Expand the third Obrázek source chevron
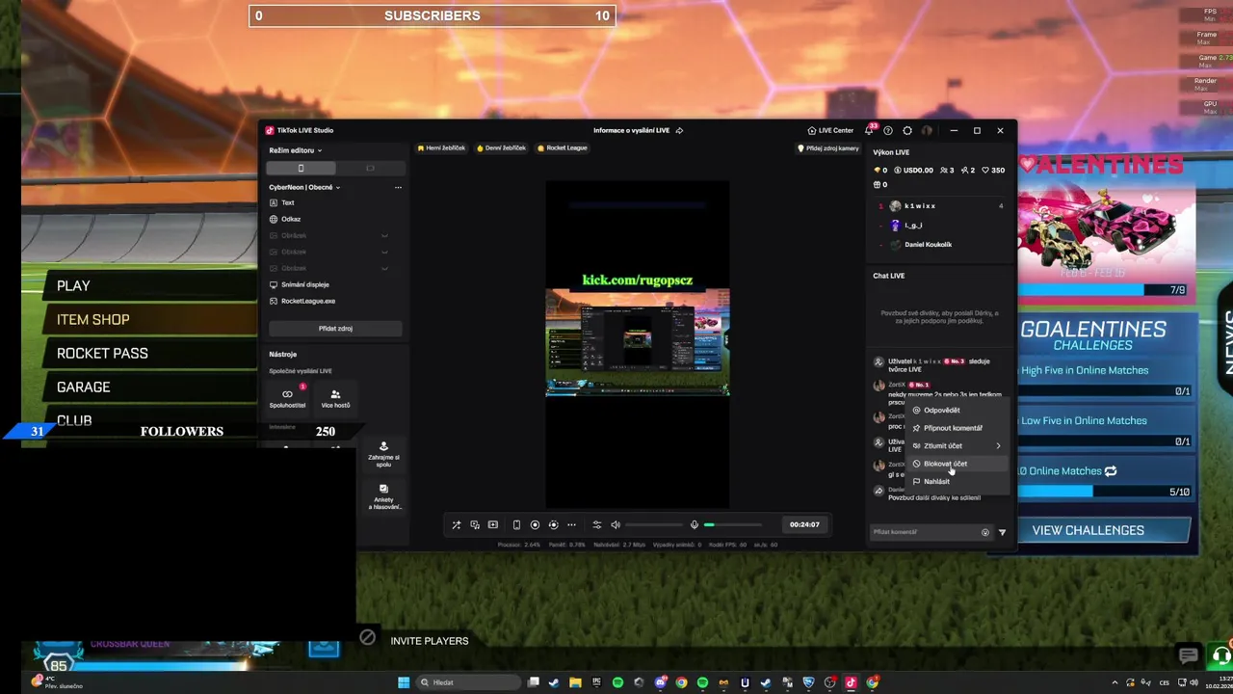1233x694 pixels. [x=384, y=268]
